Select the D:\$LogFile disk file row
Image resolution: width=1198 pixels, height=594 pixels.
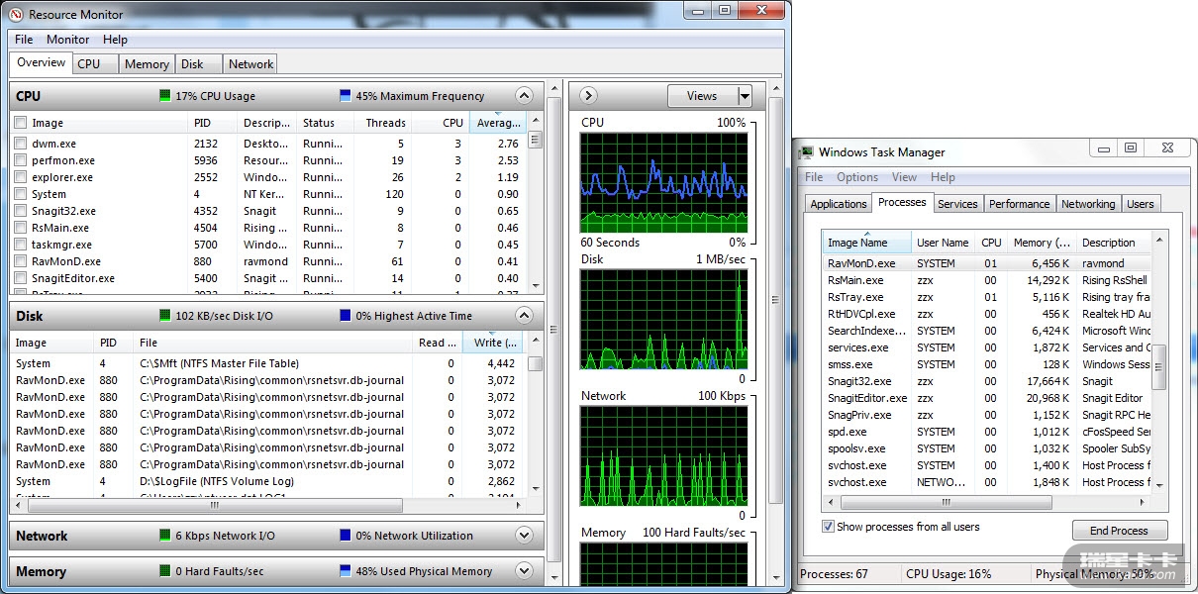click(268, 481)
